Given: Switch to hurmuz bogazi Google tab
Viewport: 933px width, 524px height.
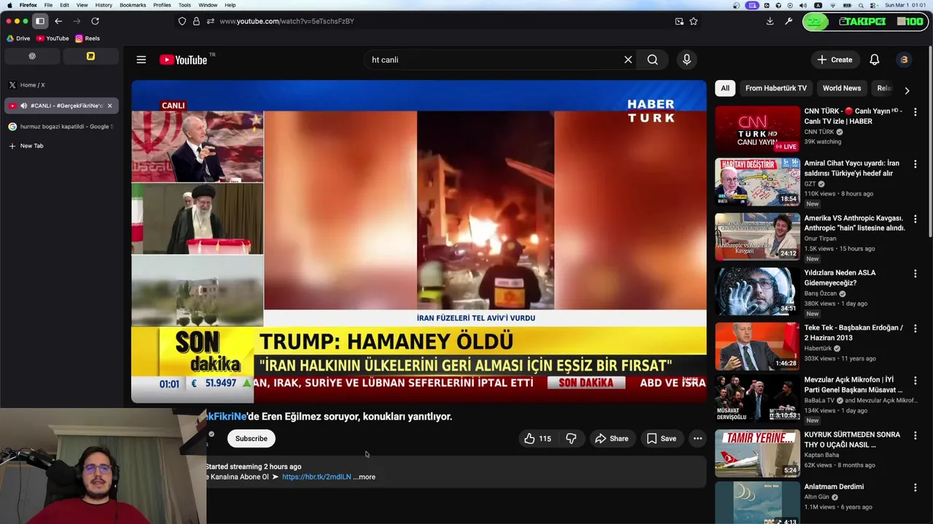Looking at the screenshot, I should [61, 127].
